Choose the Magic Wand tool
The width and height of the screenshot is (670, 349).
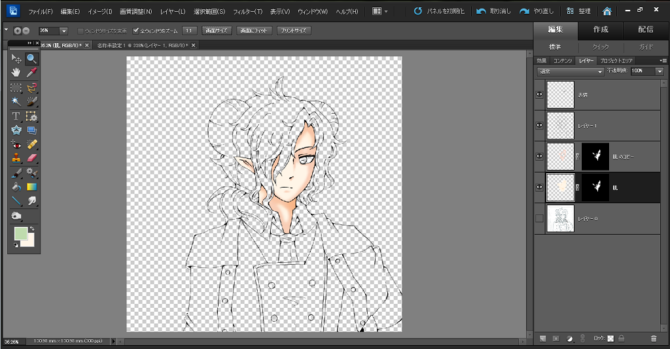[16, 101]
